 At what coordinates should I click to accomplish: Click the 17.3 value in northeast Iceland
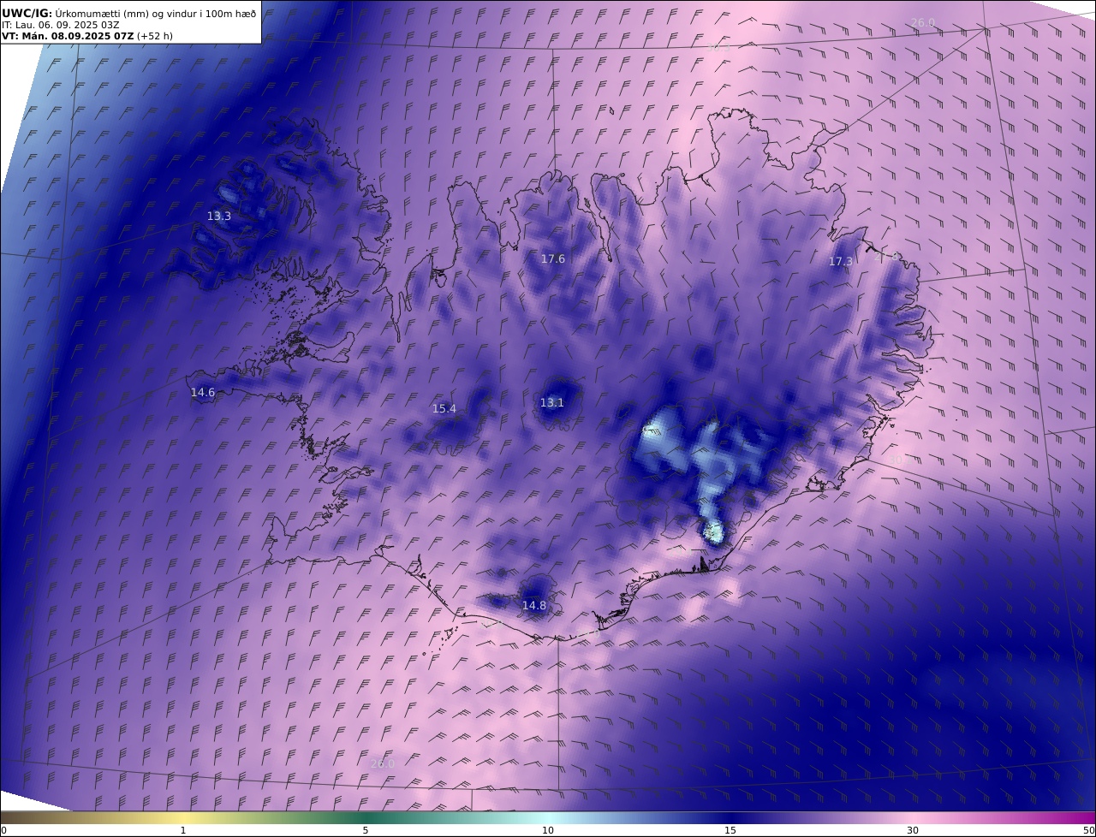pyautogui.click(x=841, y=262)
